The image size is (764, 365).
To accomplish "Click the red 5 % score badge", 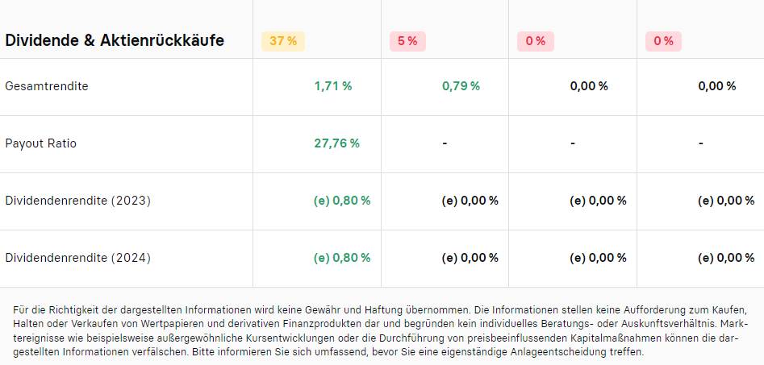I will pos(407,41).
